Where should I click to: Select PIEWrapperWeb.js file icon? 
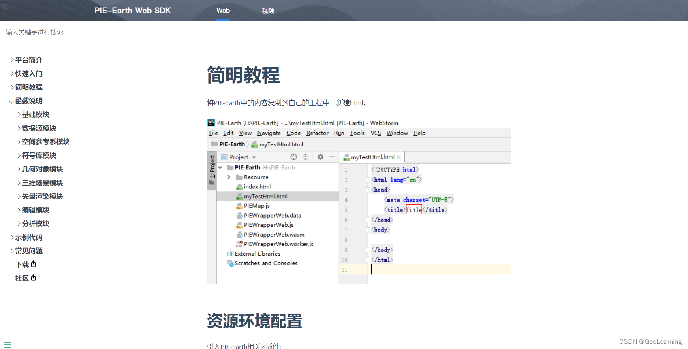[x=239, y=225]
